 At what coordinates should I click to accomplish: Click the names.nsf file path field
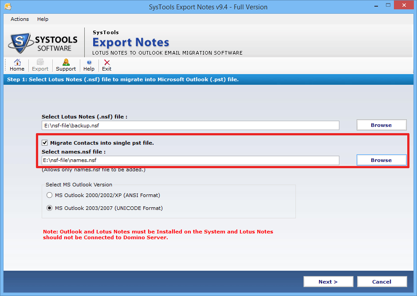click(x=190, y=160)
